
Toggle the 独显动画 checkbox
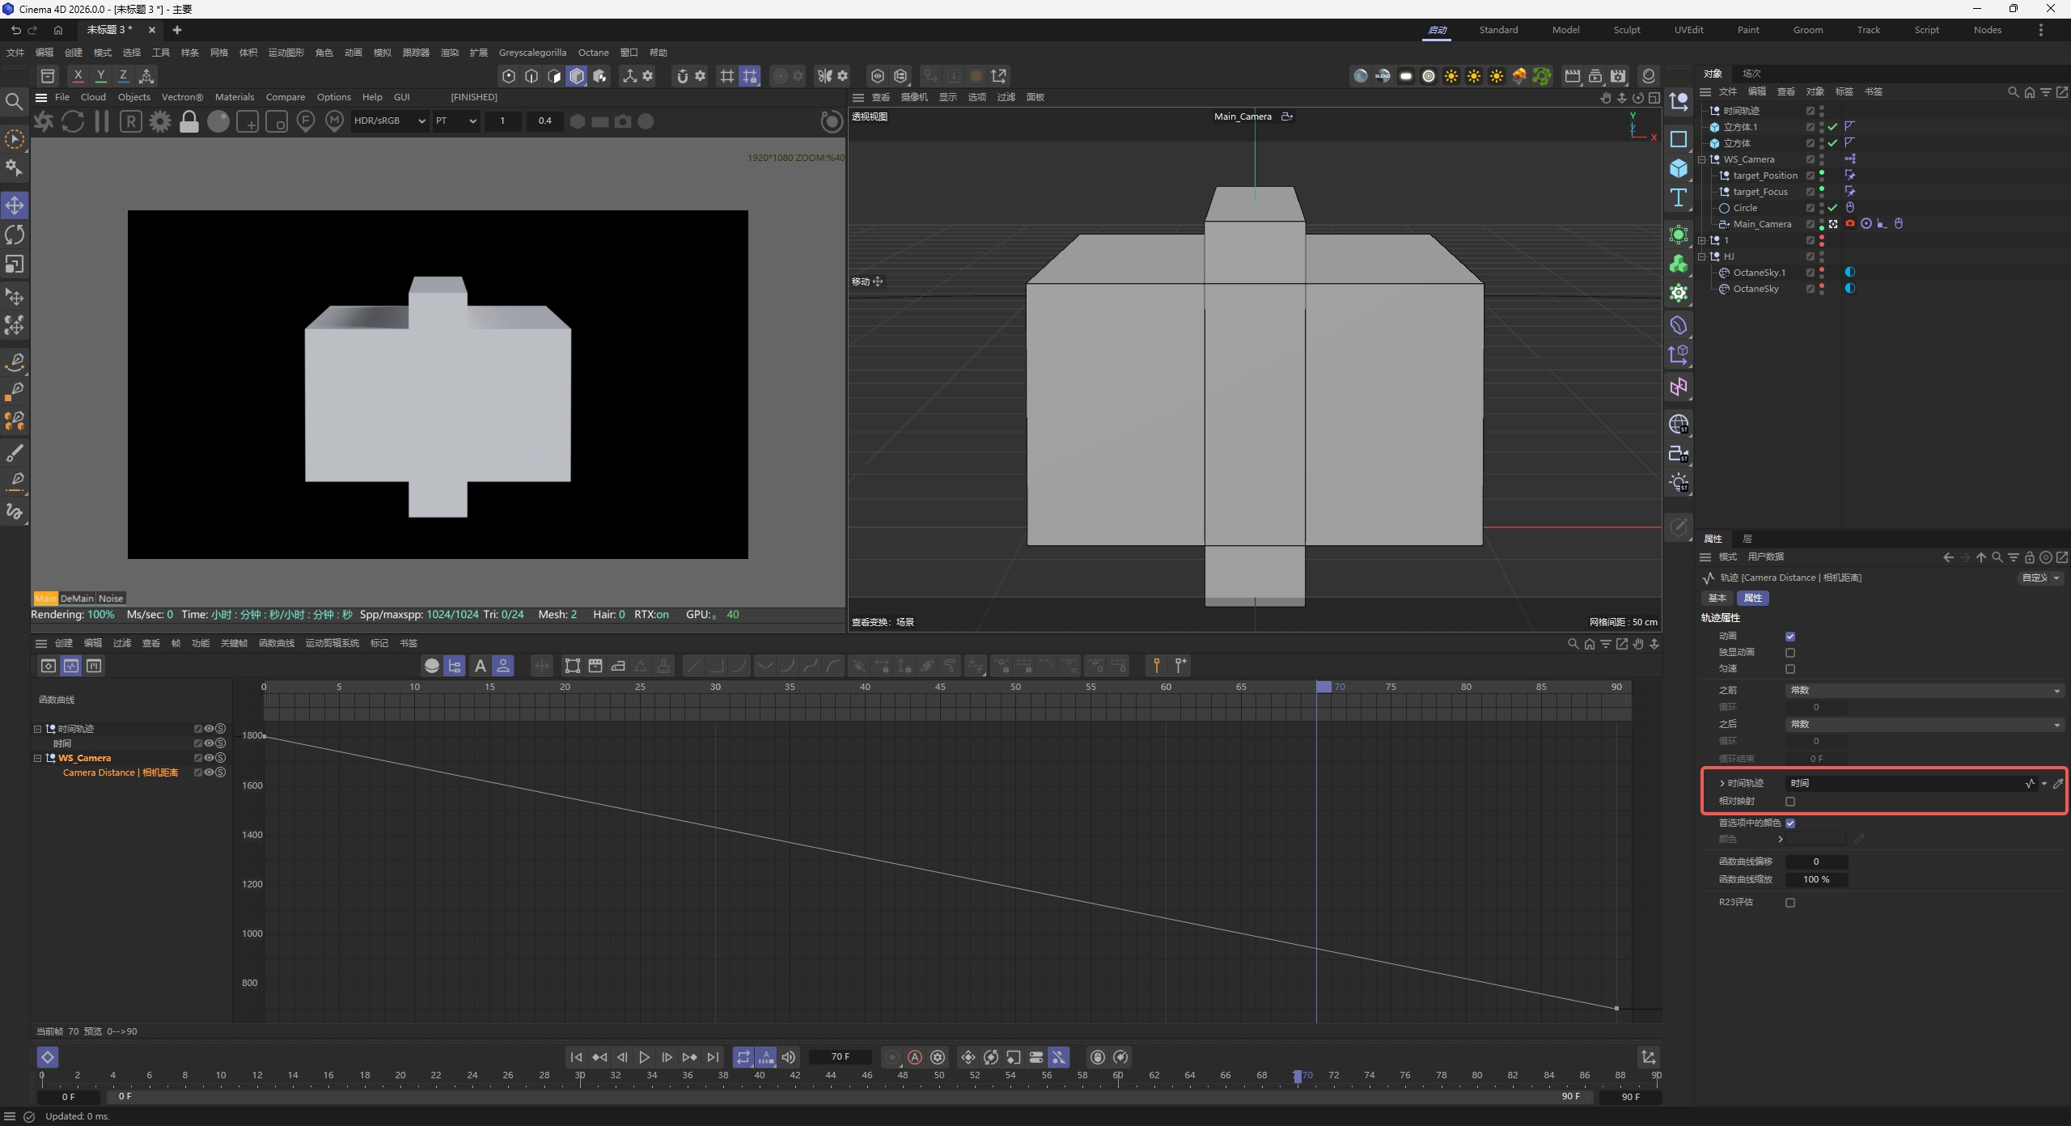pyautogui.click(x=1790, y=653)
